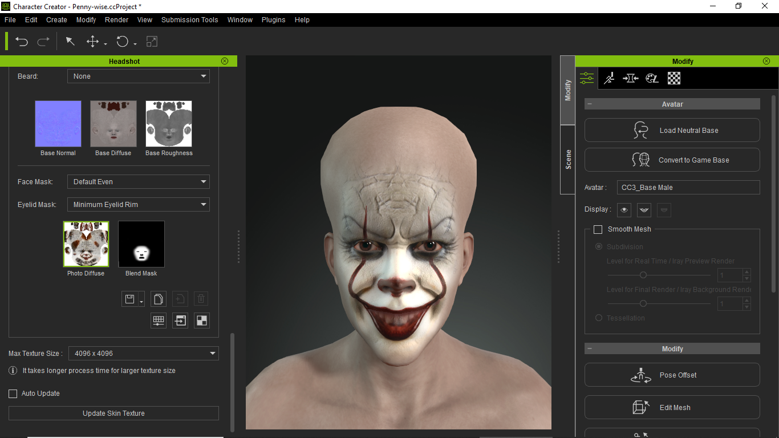Enable the Smooth Mesh checkbox
Image resolution: width=779 pixels, height=438 pixels.
point(598,229)
